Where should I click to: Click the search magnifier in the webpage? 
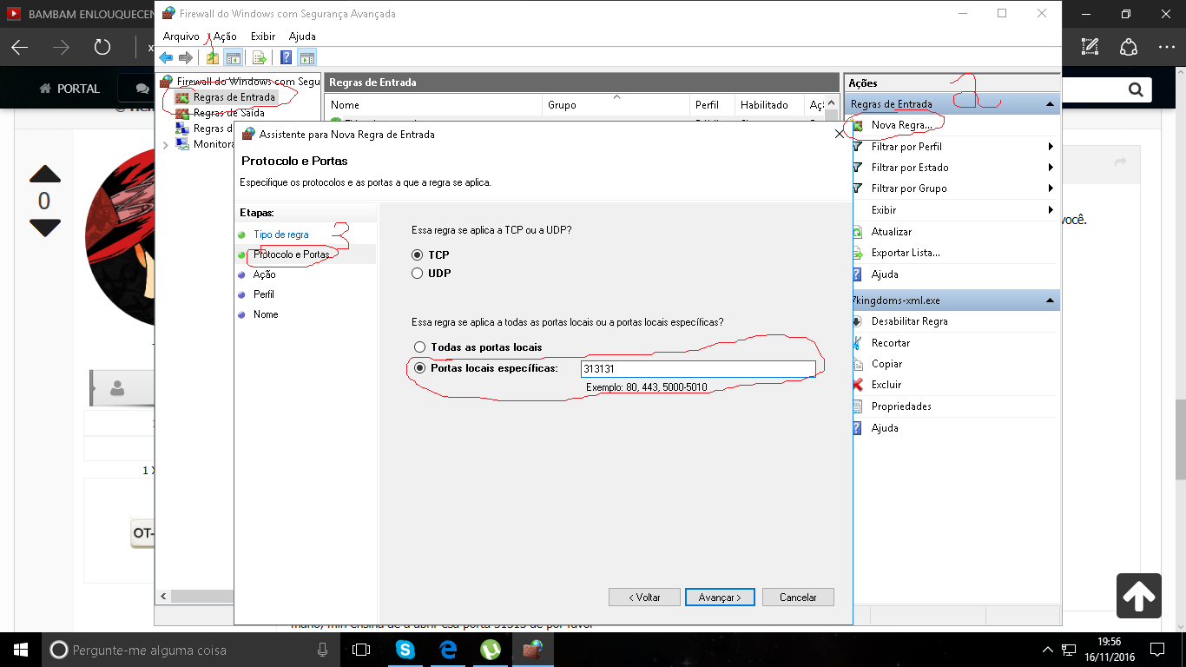pyautogui.click(x=1135, y=89)
